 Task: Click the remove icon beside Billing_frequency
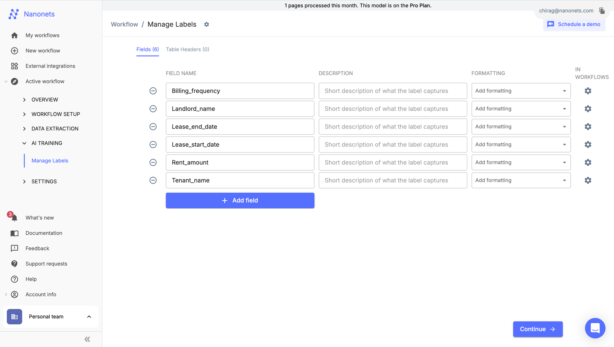(153, 91)
